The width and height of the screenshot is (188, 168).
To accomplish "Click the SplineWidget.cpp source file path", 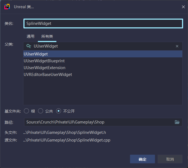I will coord(67,140).
